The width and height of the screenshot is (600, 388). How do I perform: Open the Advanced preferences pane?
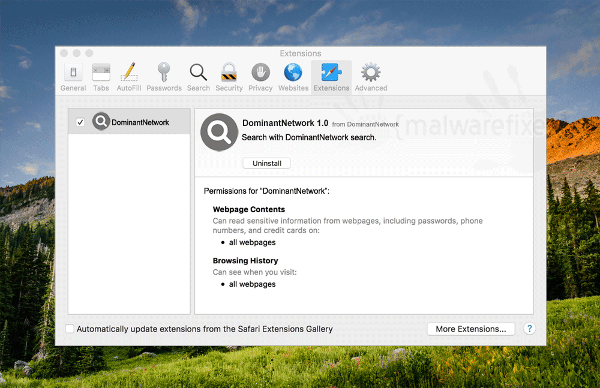click(371, 77)
